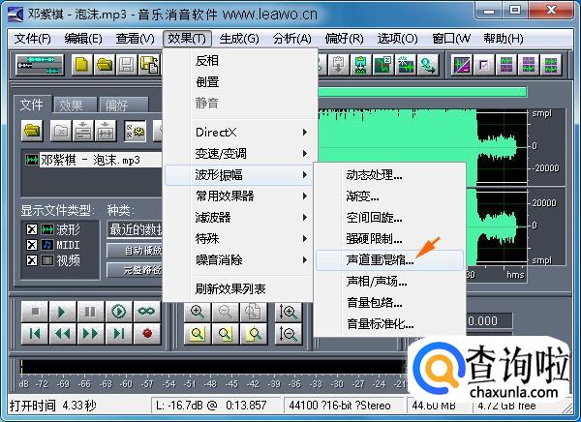Click the green arrow convert toolbar icon
Image resolution: width=581 pixels, height=422 pixels.
click(428, 65)
